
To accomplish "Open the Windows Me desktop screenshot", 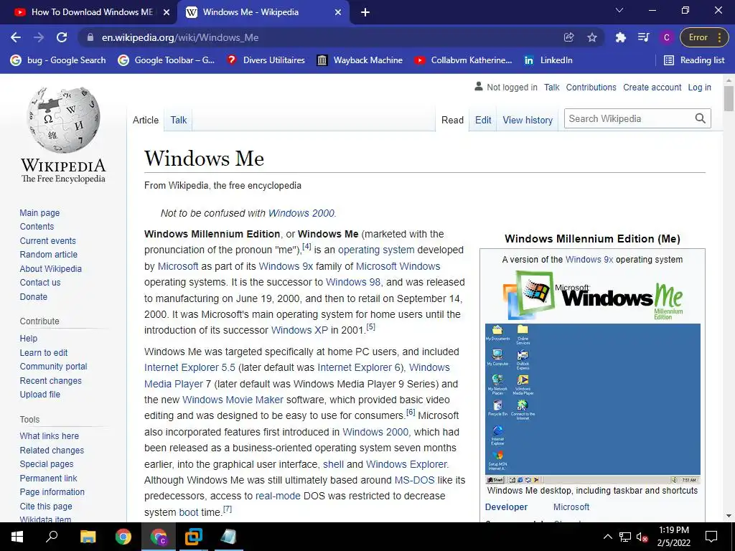I will pos(592,403).
